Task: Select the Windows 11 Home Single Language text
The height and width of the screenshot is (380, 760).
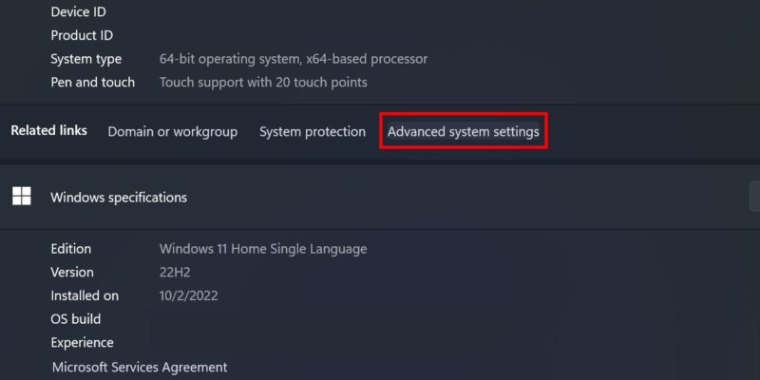Action: pyautogui.click(x=263, y=249)
